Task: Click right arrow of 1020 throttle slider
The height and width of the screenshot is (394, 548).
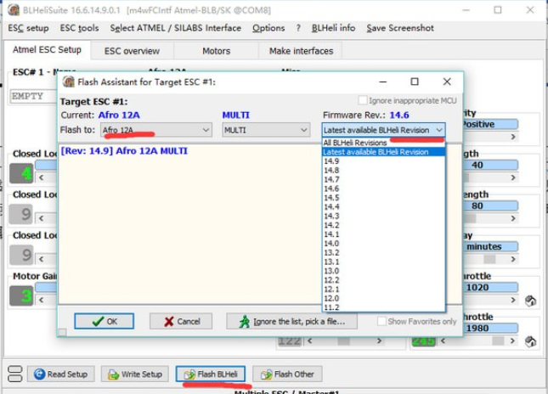Action: (x=513, y=300)
